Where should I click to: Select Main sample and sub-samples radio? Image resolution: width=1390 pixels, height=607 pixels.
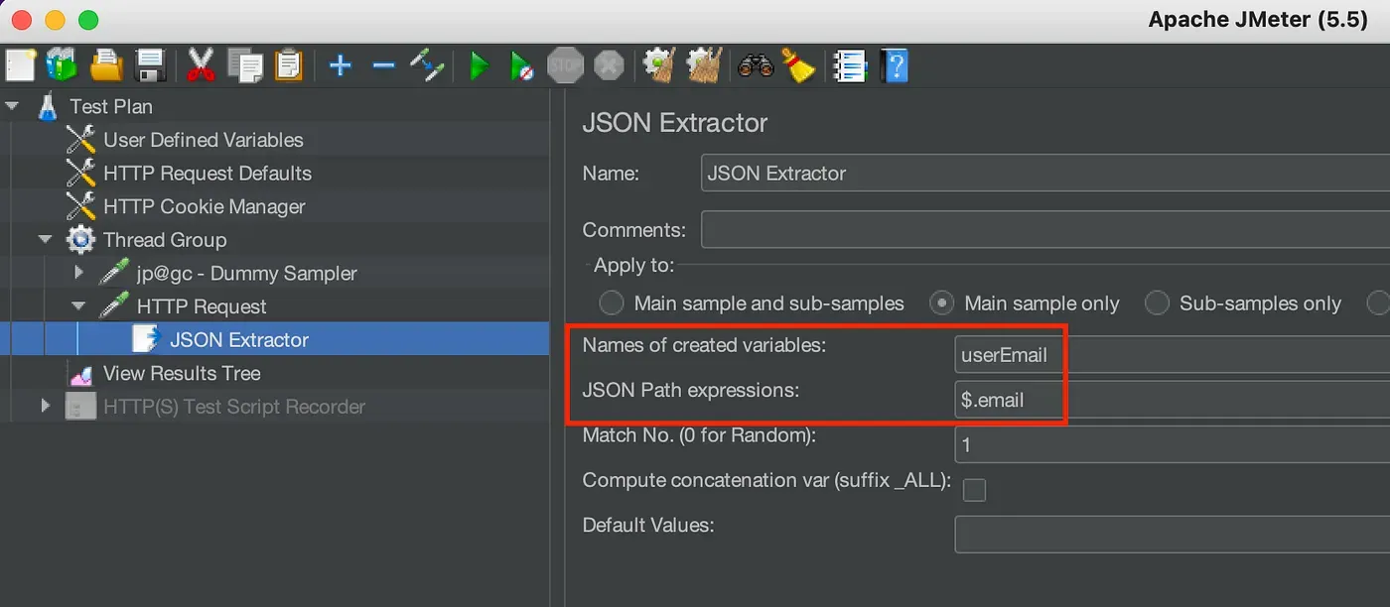(612, 303)
